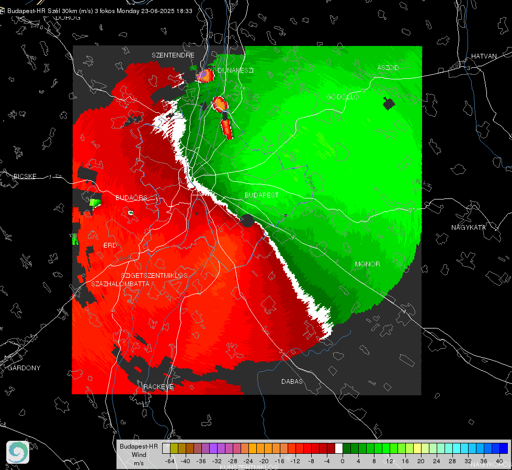Click the SZENTENDRE map label
512x470 pixels.
click(x=173, y=55)
